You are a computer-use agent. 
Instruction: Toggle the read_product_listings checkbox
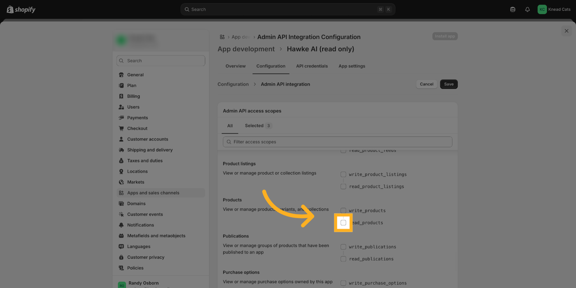343,186
